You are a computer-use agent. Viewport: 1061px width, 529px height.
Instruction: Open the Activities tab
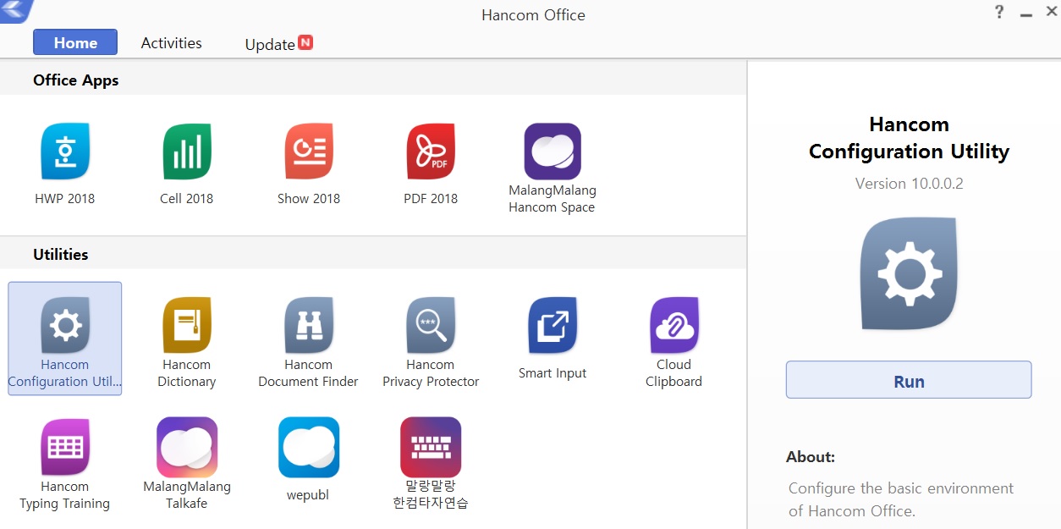coord(171,42)
